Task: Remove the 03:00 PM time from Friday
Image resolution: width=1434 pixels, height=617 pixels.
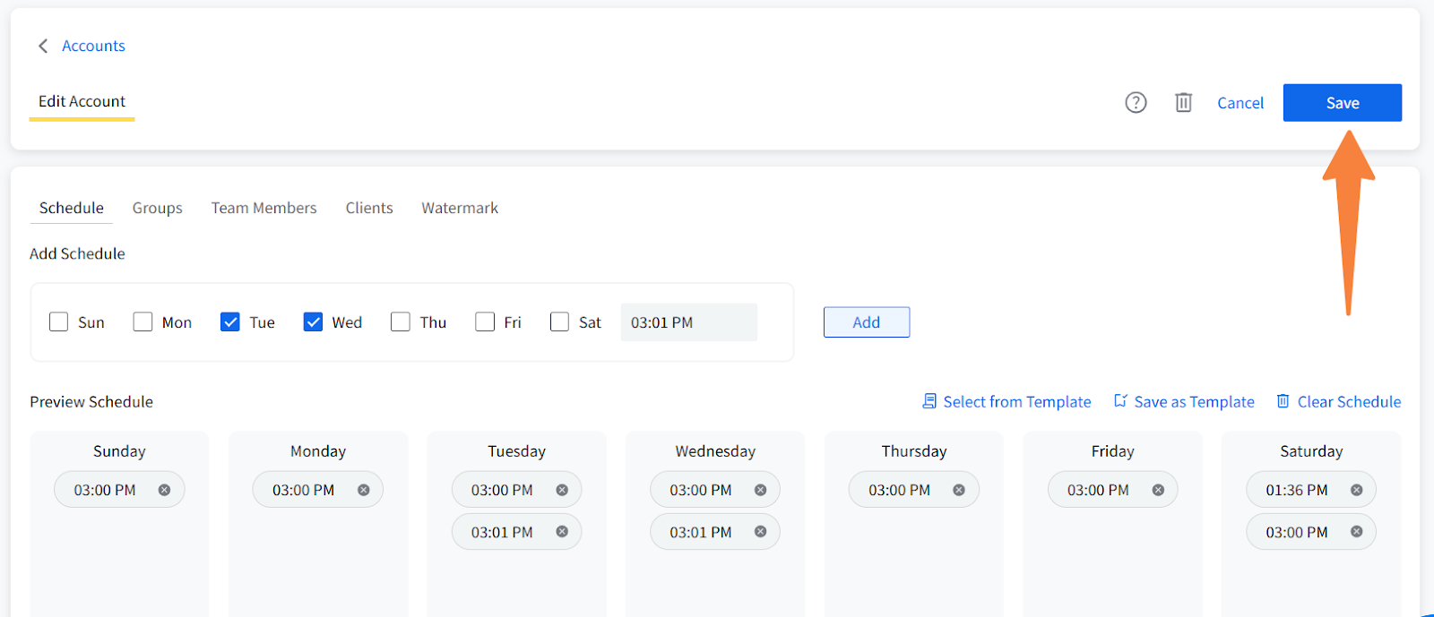Action: point(1158,490)
